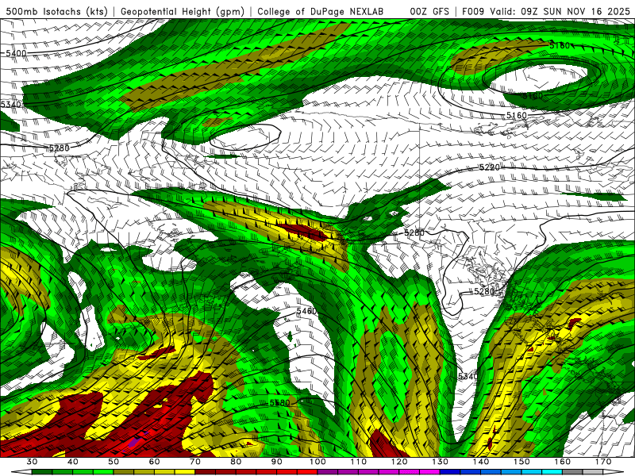635x476 pixels.
Task: Pick the bright yellow legend swatch before 70
Action: pos(185,472)
